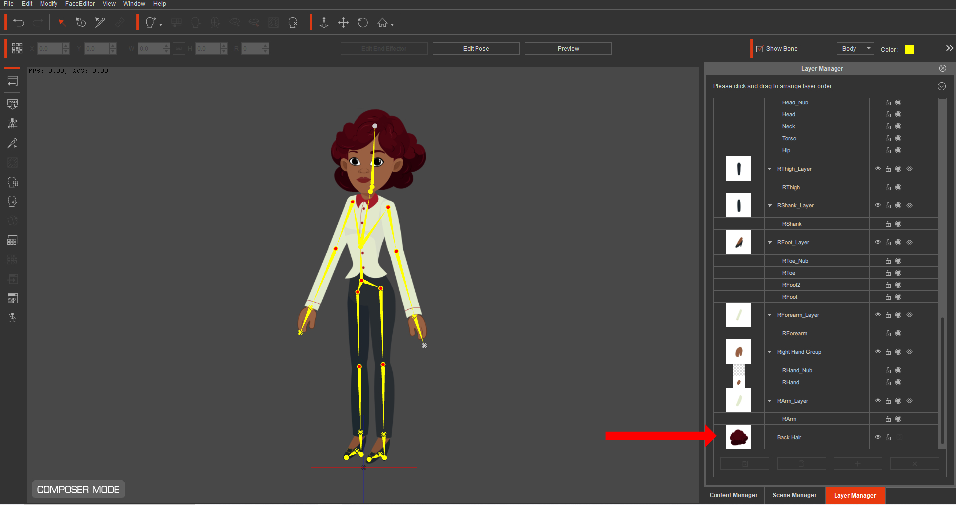Open the Sprite Editor grid icon
The height and width of the screenshot is (505, 956).
13,240
